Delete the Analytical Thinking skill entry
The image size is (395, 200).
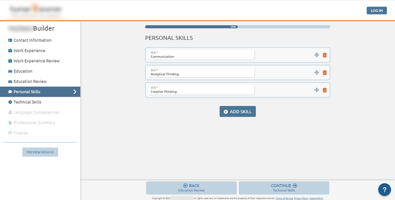tap(324, 73)
